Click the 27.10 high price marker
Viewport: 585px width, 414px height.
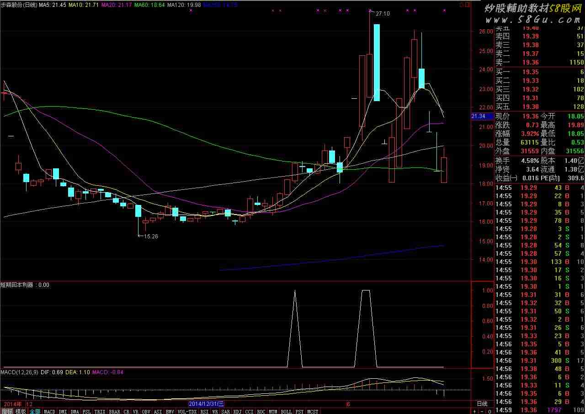tap(383, 14)
